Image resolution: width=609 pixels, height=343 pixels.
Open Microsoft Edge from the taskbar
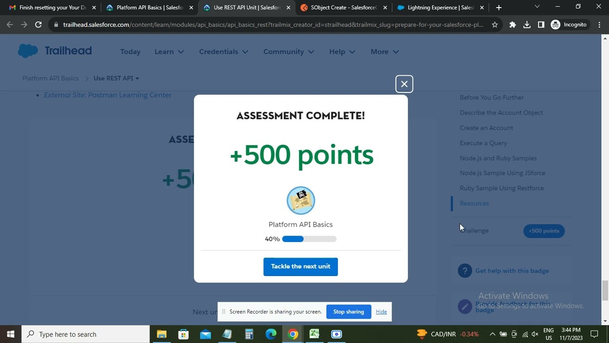(x=271, y=334)
